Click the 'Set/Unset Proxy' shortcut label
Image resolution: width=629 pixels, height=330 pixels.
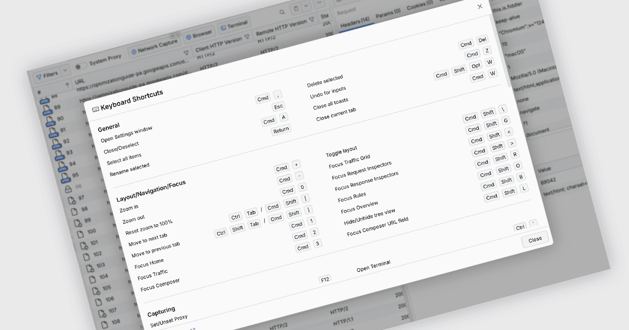coord(168,320)
